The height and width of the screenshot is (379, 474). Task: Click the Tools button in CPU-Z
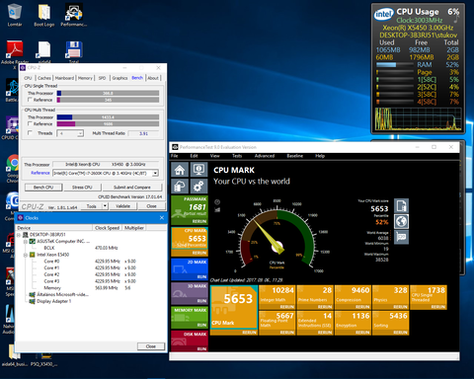point(92,206)
